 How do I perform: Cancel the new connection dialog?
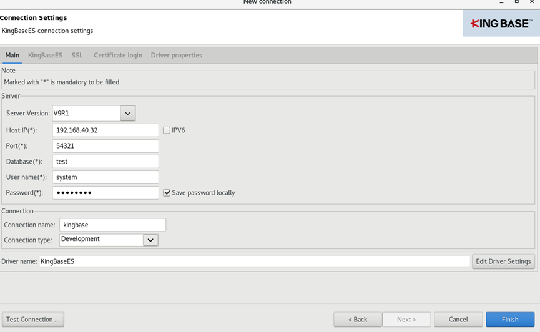(458, 320)
